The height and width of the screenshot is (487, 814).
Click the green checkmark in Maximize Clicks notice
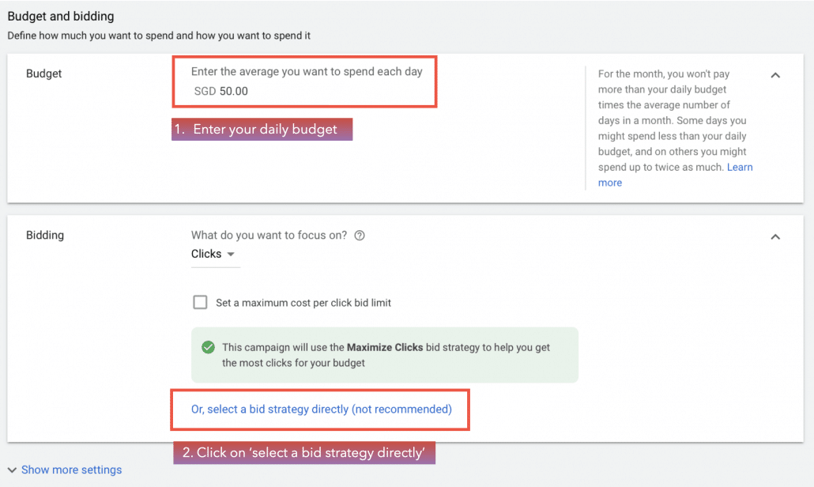pos(208,347)
